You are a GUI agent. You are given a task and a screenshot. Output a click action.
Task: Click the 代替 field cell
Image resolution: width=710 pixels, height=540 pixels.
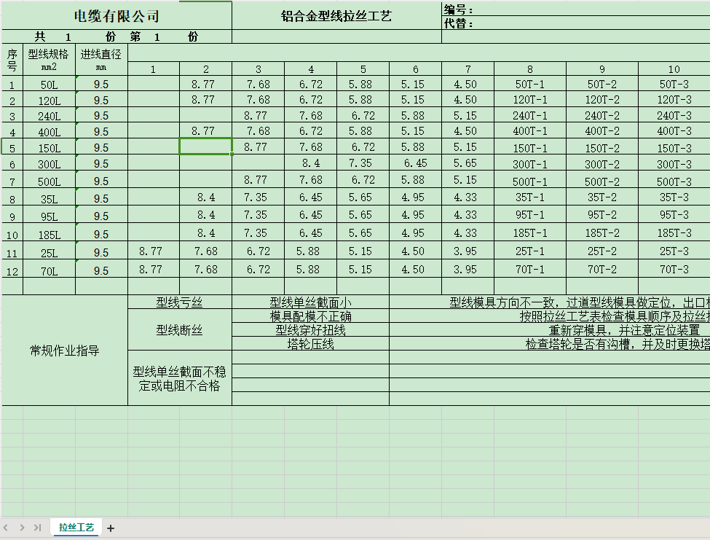click(x=575, y=23)
